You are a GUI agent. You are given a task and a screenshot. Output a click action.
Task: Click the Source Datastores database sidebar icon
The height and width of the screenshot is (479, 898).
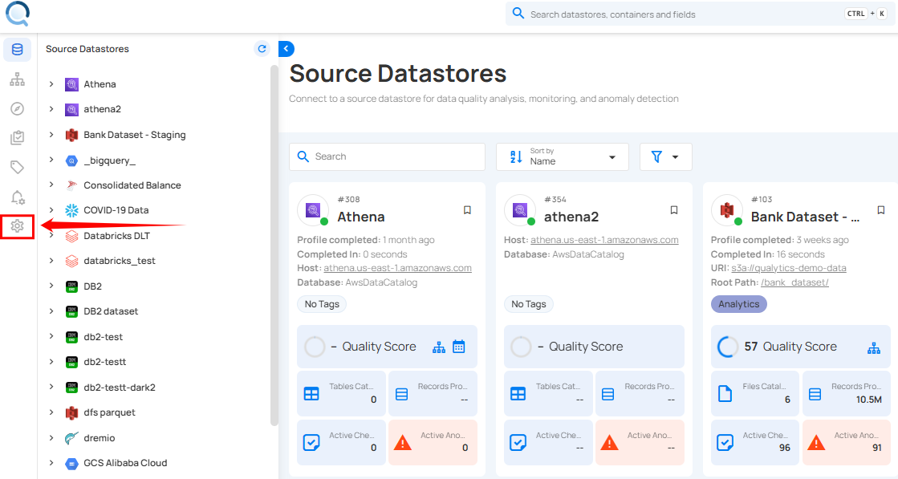17,50
